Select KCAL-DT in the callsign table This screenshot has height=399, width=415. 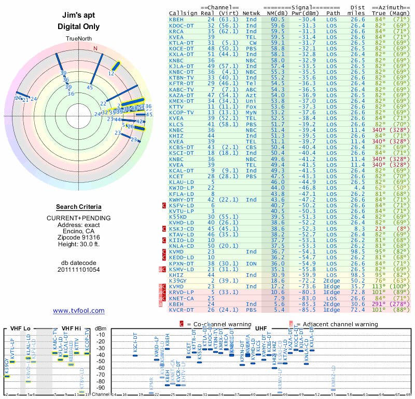(x=182, y=171)
